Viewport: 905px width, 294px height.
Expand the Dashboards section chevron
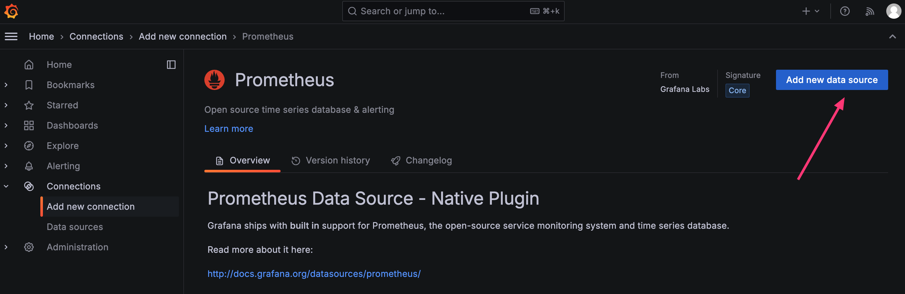(x=6, y=125)
